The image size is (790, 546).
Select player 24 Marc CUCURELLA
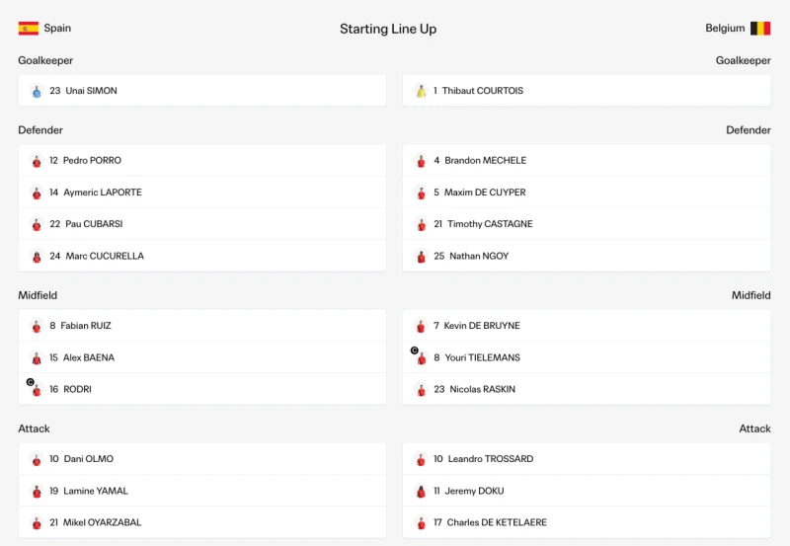click(202, 256)
